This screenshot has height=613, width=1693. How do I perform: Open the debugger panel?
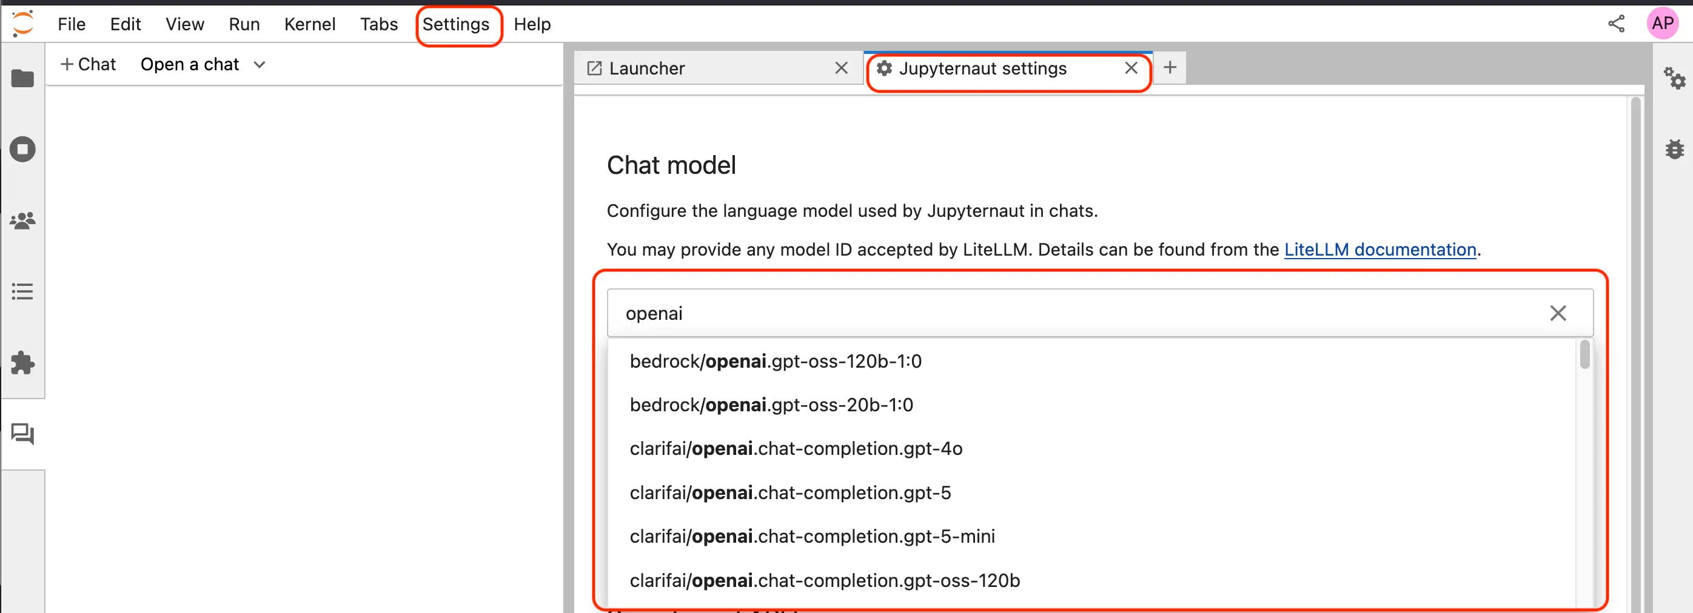pyautogui.click(x=1675, y=149)
